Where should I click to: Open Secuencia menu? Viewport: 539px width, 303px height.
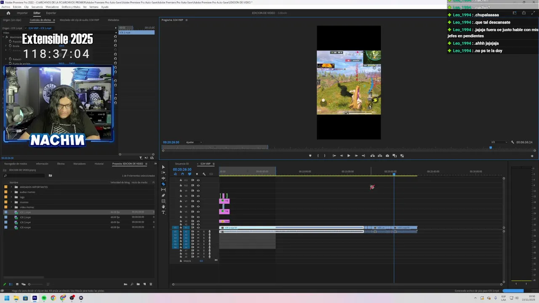(x=37, y=7)
